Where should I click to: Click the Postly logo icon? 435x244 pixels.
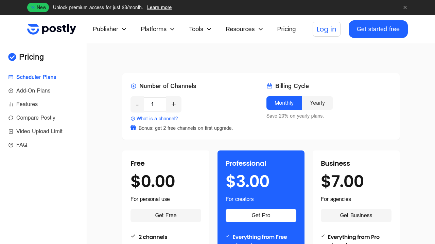tap(33, 29)
